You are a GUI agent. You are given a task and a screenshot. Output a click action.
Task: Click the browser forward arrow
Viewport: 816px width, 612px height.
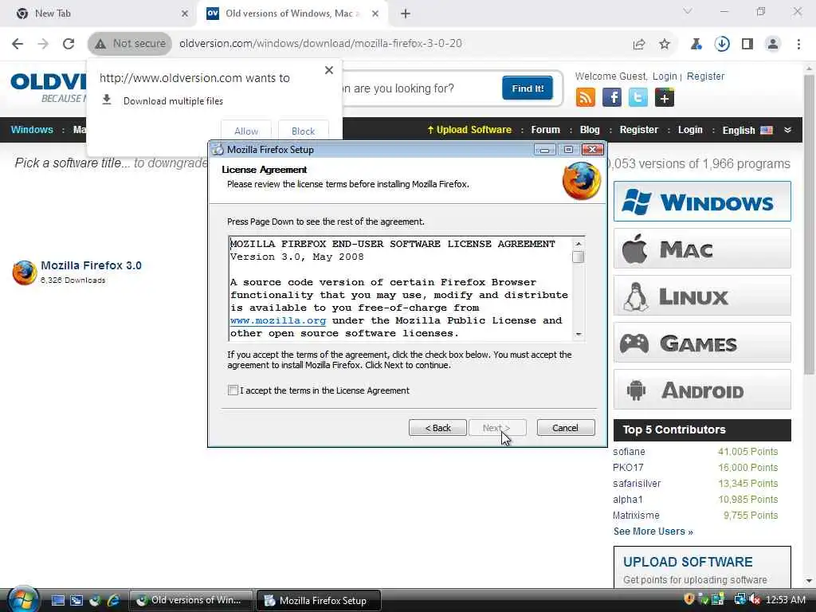43,44
